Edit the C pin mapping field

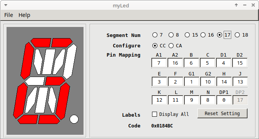(x=207, y=63)
